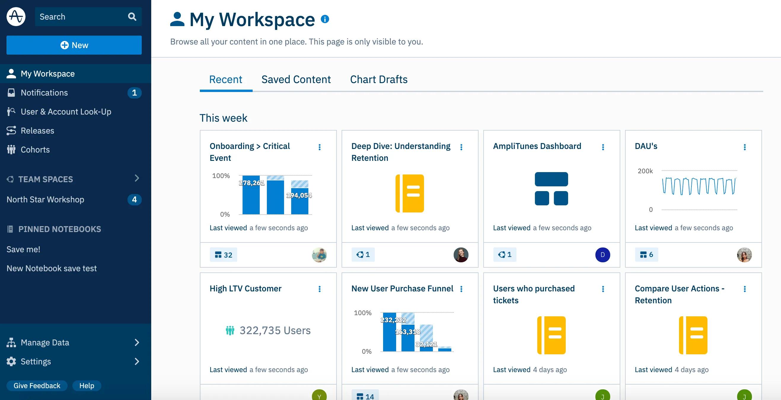
Task: Click three-dot menu on DAU's card
Action: click(x=745, y=147)
